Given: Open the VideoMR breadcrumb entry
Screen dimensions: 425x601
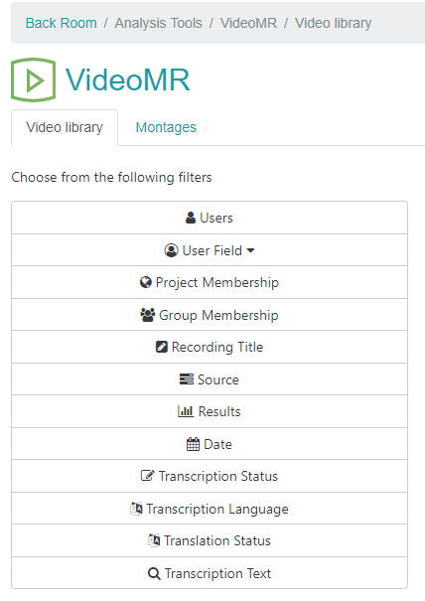Looking at the screenshot, I should click(x=248, y=23).
